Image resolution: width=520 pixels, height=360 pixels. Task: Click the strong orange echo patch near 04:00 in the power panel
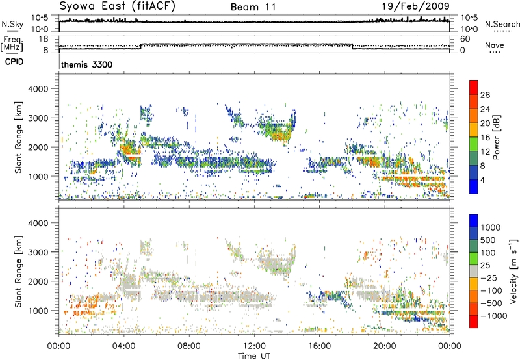click(x=129, y=151)
